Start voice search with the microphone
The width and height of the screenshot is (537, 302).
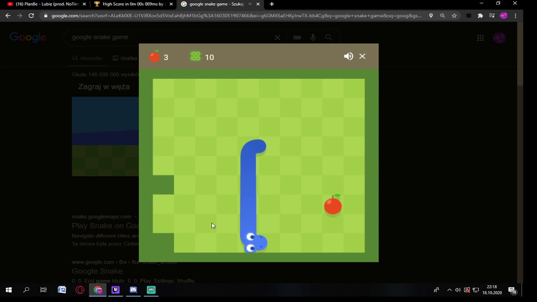[x=313, y=37]
